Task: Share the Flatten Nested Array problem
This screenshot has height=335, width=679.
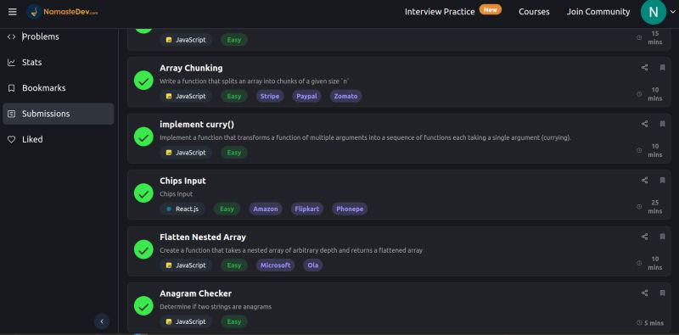Action: coord(644,237)
